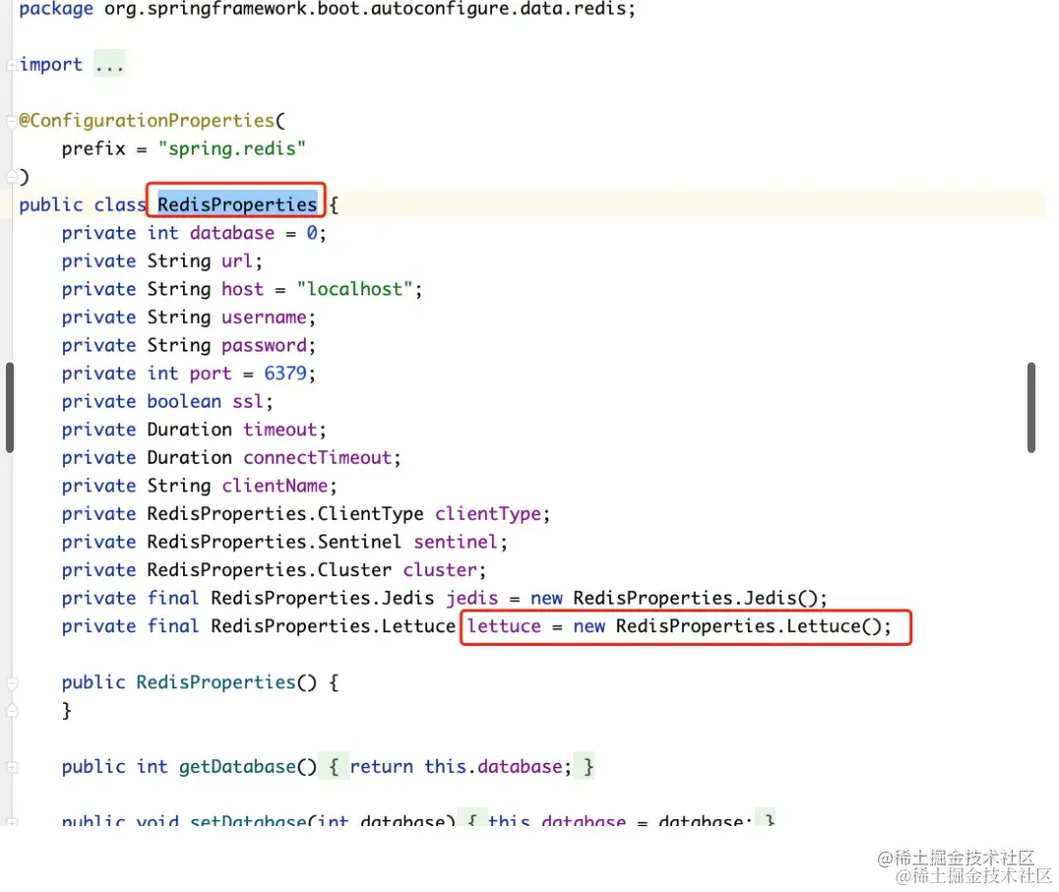The width and height of the screenshot is (1059, 892).
Task: Click the port value 6379
Action: point(285,373)
